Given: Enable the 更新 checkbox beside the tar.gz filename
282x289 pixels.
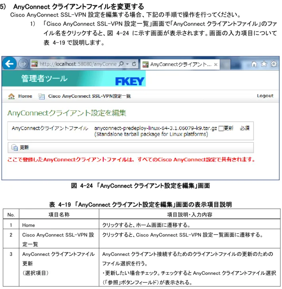Looking at the screenshot, I should click(x=221, y=128).
